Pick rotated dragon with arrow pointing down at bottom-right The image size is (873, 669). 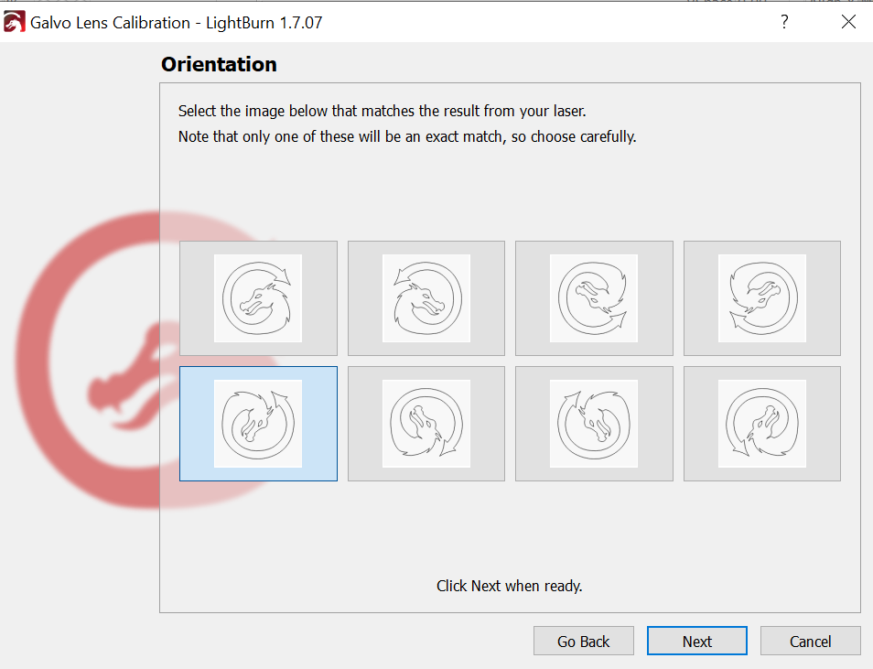click(426, 424)
